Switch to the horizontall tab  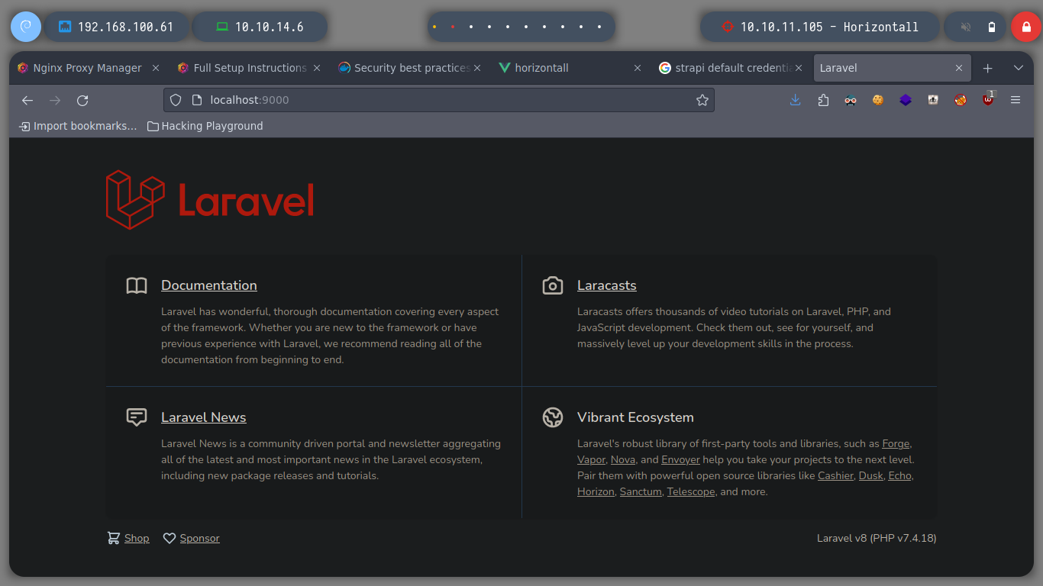[x=570, y=68]
